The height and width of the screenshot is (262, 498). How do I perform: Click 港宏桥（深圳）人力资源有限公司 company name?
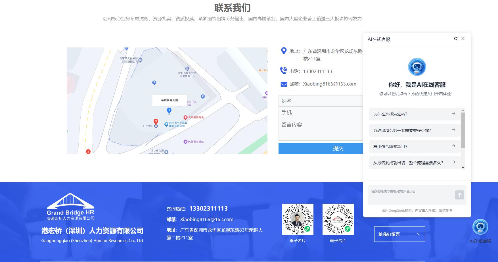[92, 230]
